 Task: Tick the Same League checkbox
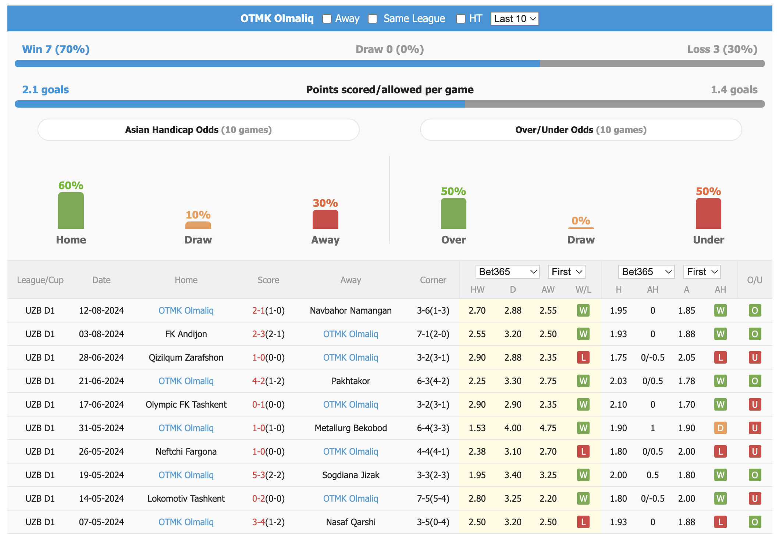pos(373,19)
